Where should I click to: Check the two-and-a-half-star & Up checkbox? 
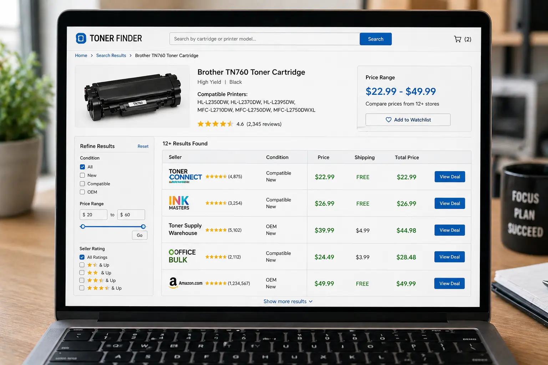click(82, 280)
